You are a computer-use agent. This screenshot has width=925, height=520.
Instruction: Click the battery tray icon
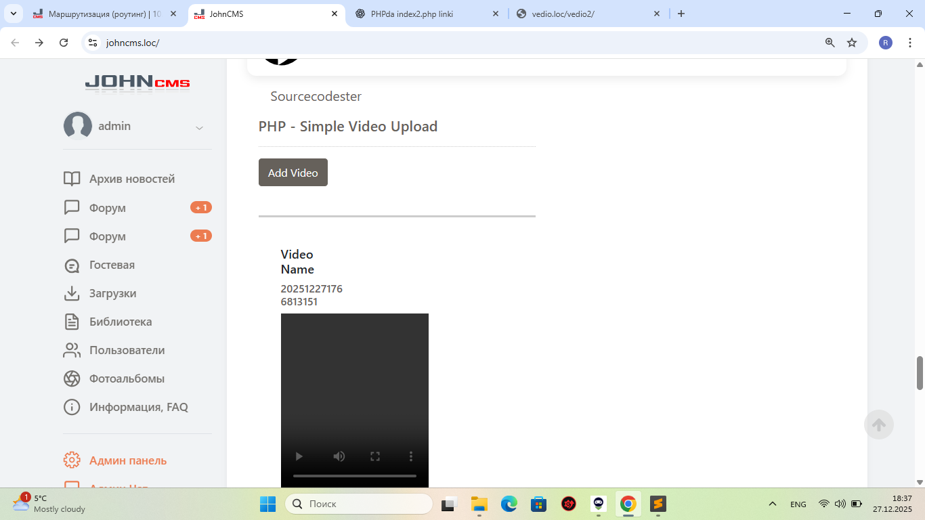[x=857, y=504]
